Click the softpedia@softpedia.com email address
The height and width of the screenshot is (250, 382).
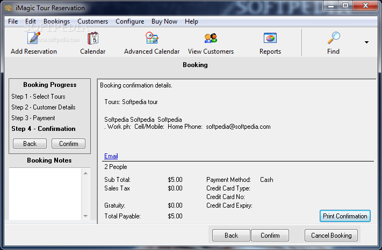click(238, 127)
